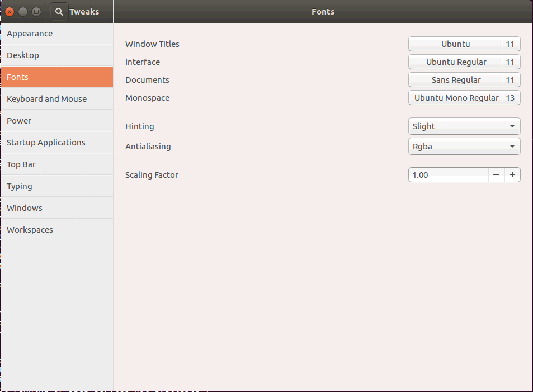533x392 pixels.
Task: Click the Antialiasing label
Action: pyautogui.click(x=148, y=147)
